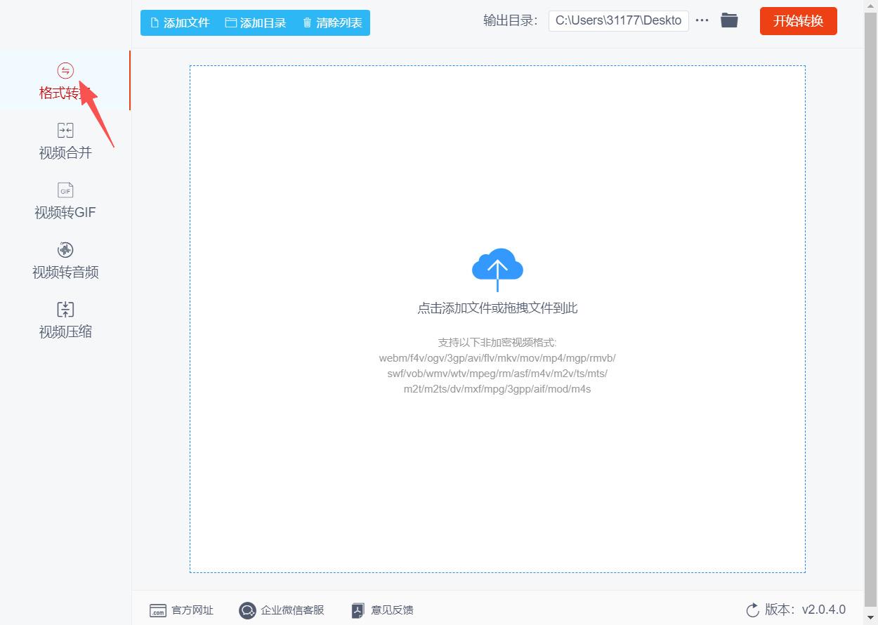Click the output directory path field
This screenshot has width=878, height=625.
(x=619, y=20)
